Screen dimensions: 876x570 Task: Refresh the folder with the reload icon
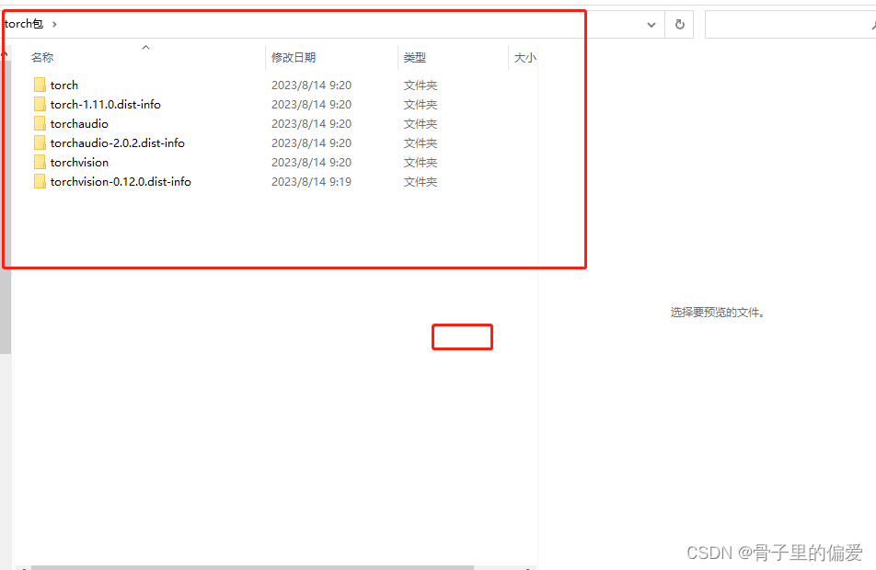pyautogui.click(x=679, y=25)
